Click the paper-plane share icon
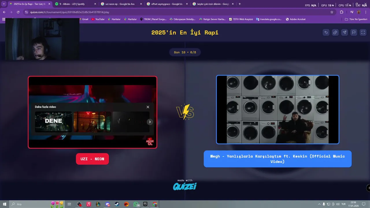 pos(345,32)
